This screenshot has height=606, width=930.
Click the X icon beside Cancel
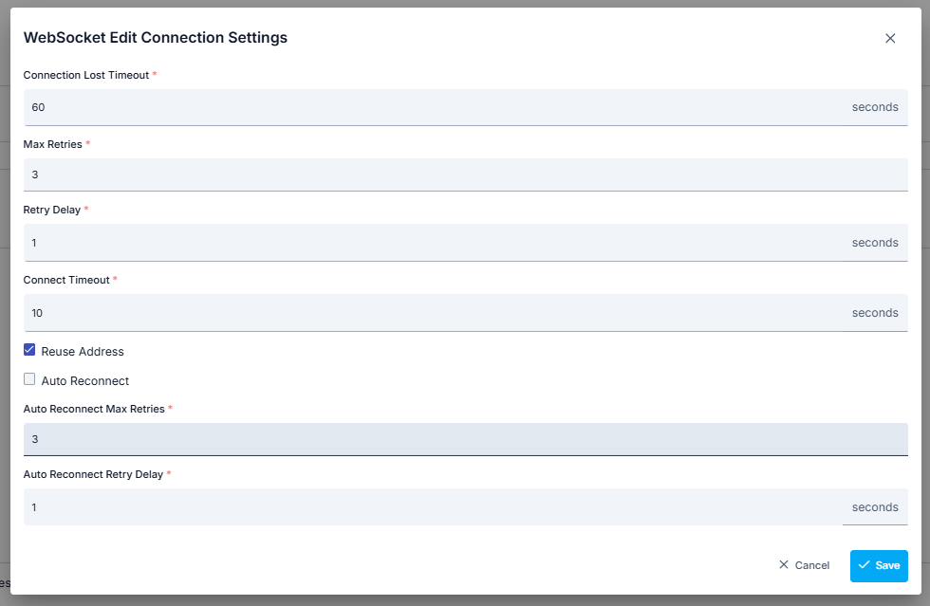(x=784, y=565)
